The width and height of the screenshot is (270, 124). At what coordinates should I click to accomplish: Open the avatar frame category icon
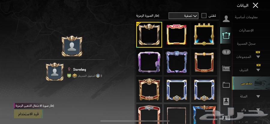tap(226, 35)
